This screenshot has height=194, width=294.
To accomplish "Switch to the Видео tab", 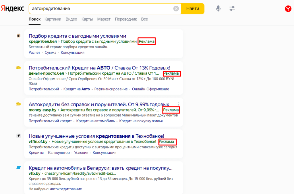I will click(x=71, y=19).
